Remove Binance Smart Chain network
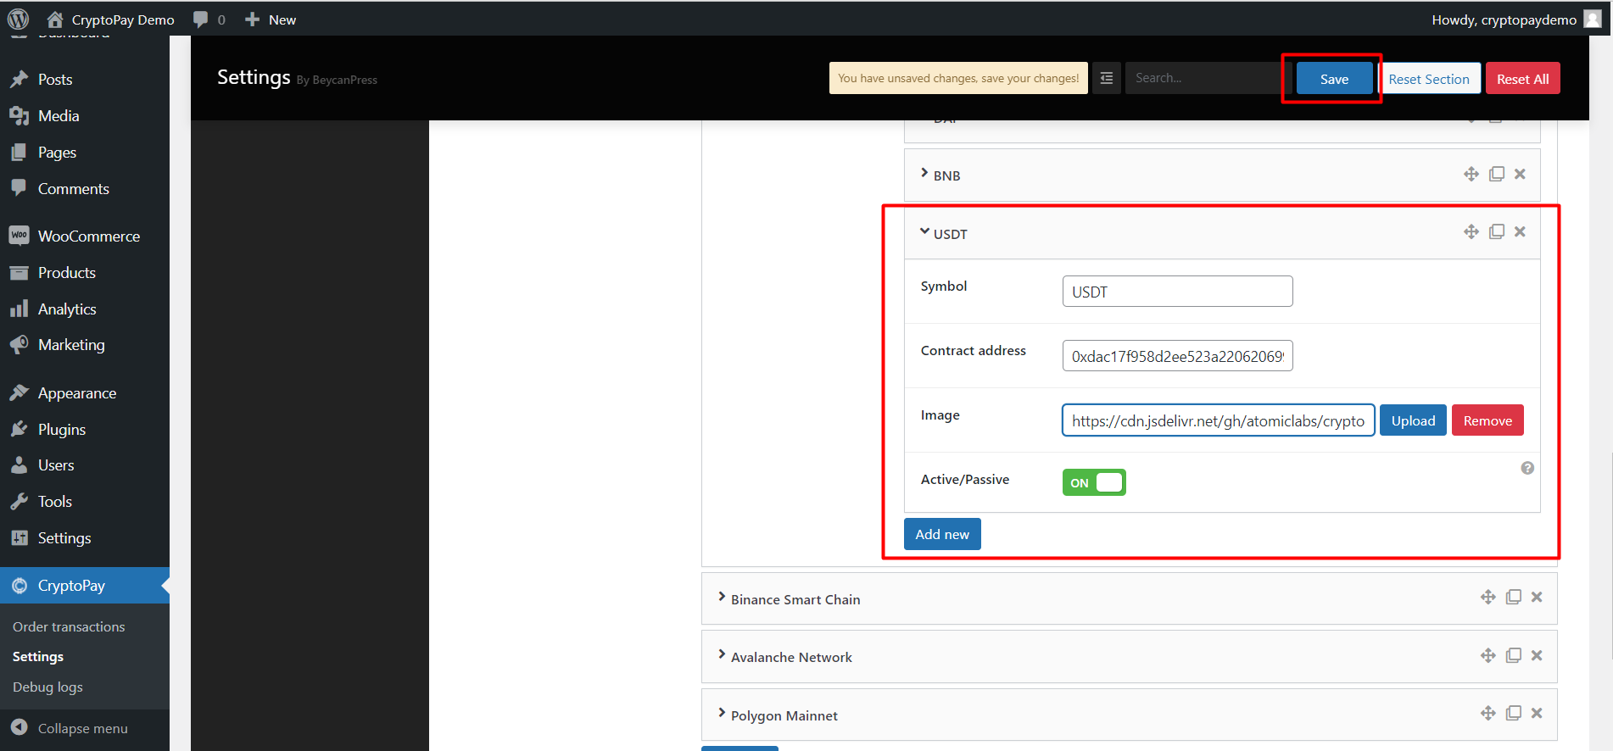This screenshot has height=751, width=1613. point(1537,597)
